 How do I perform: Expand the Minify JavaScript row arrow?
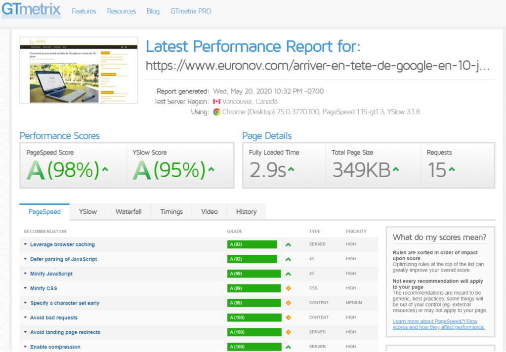point(25,274)
